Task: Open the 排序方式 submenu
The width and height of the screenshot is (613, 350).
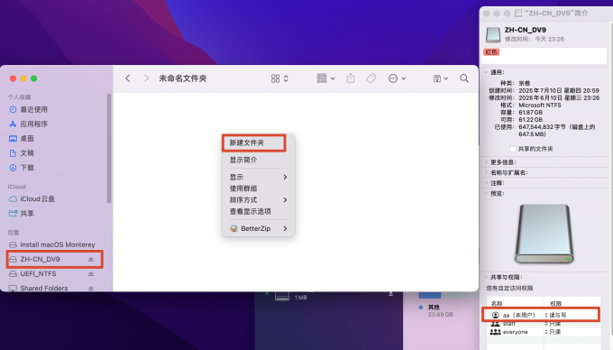Action: click(x=259, y=200)
